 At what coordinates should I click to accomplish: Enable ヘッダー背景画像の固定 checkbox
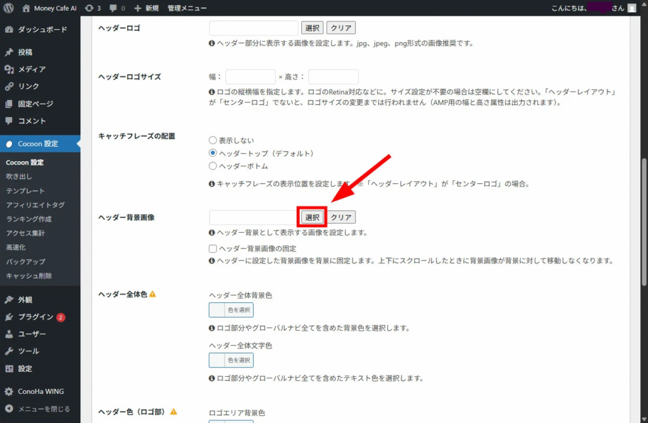pyautogui.click(x=213, y=248)
